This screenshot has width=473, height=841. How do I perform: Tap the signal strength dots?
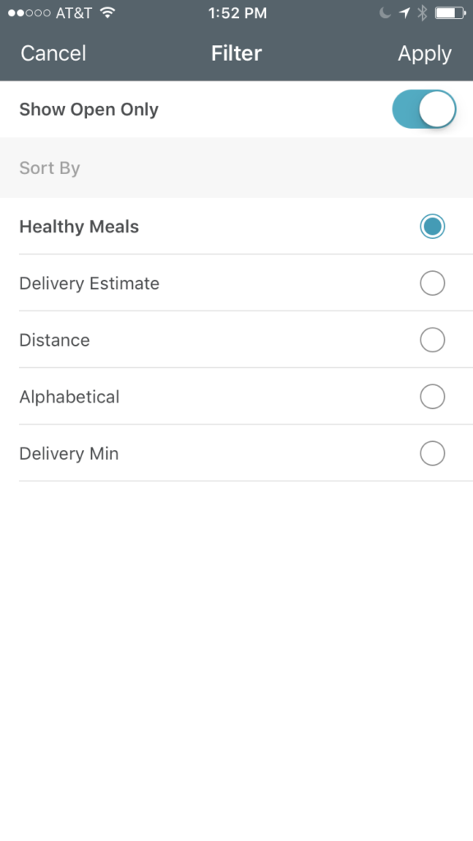(x=30, y=13)
